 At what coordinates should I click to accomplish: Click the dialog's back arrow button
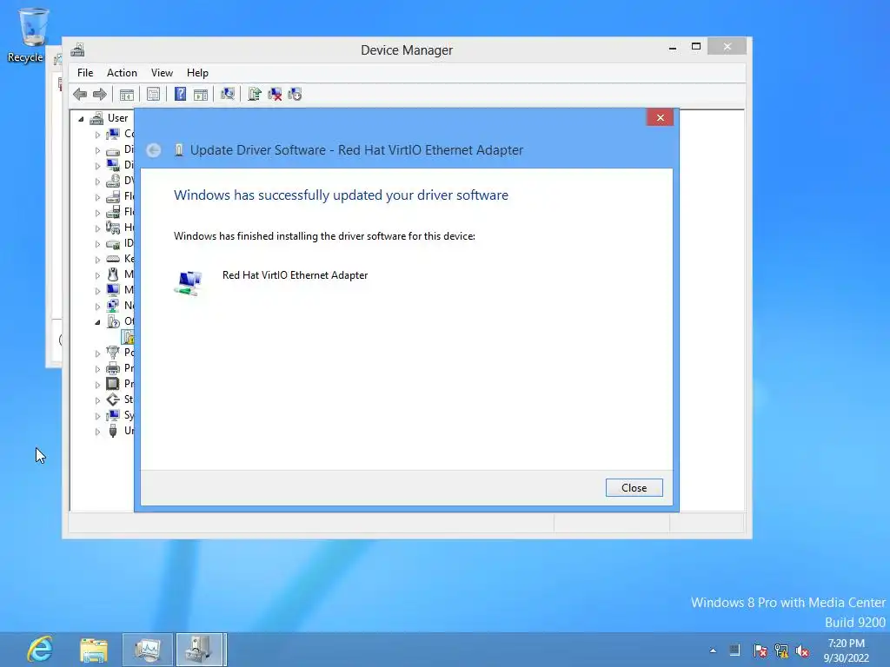coord(153,150)
